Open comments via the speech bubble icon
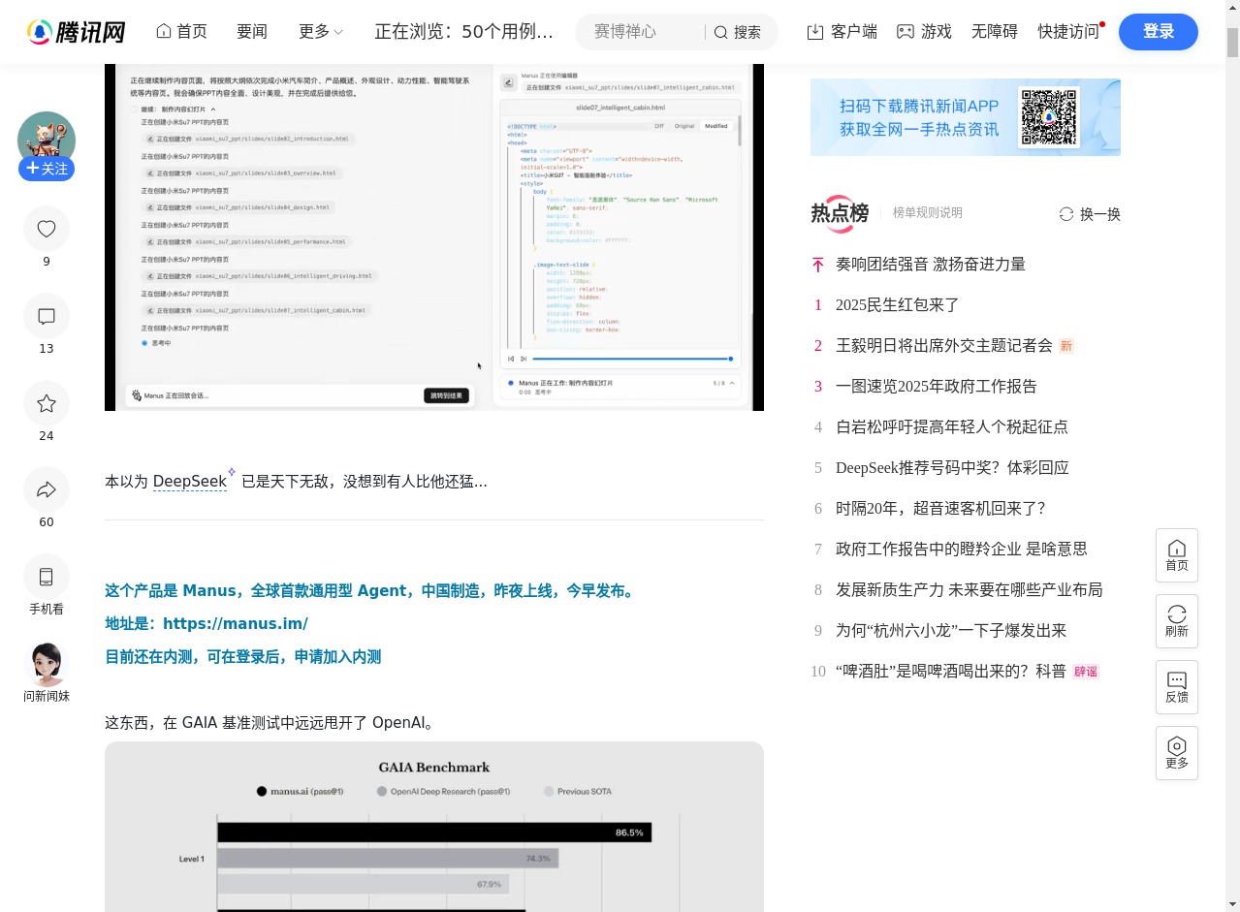The height and width of the screenshot is (912, 1240). [46, 317]
